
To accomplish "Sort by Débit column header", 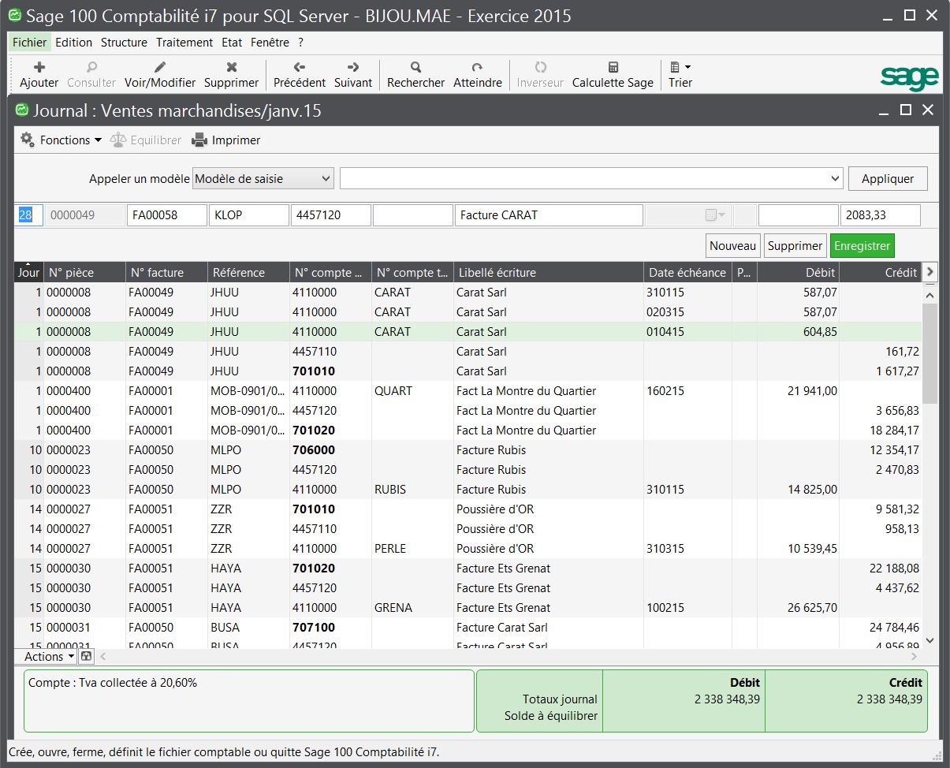I will pyautogui.click(x=798, y=272).
